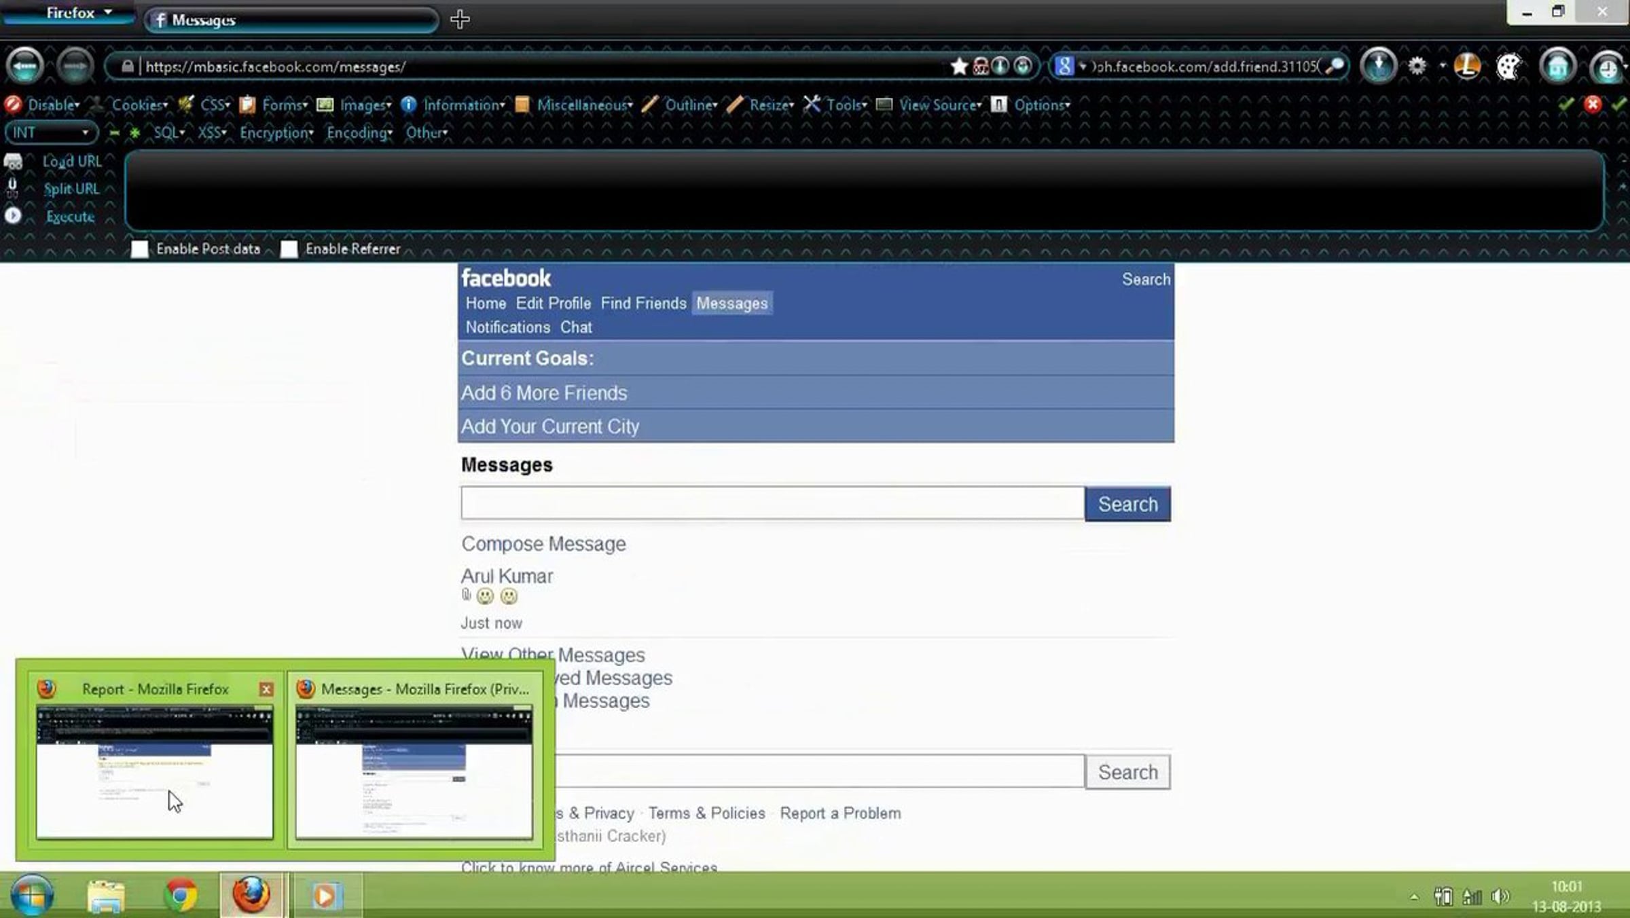Open the Edit Profile link

point(554,304)
